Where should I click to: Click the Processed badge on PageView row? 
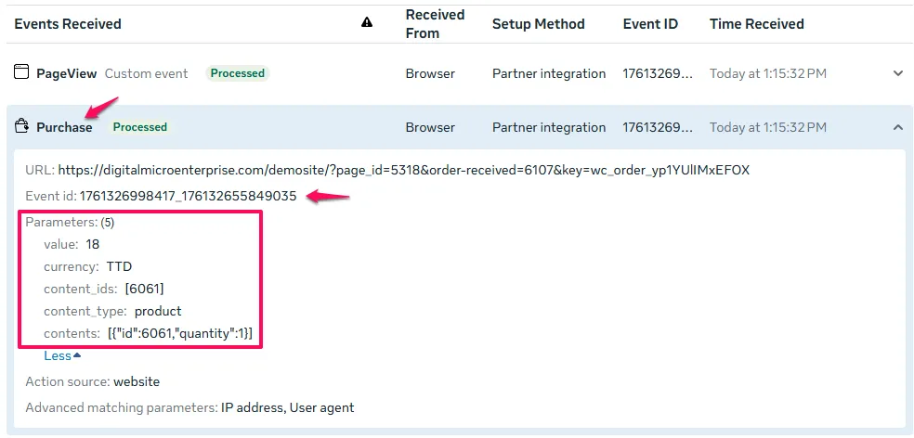tap(238, 73)
